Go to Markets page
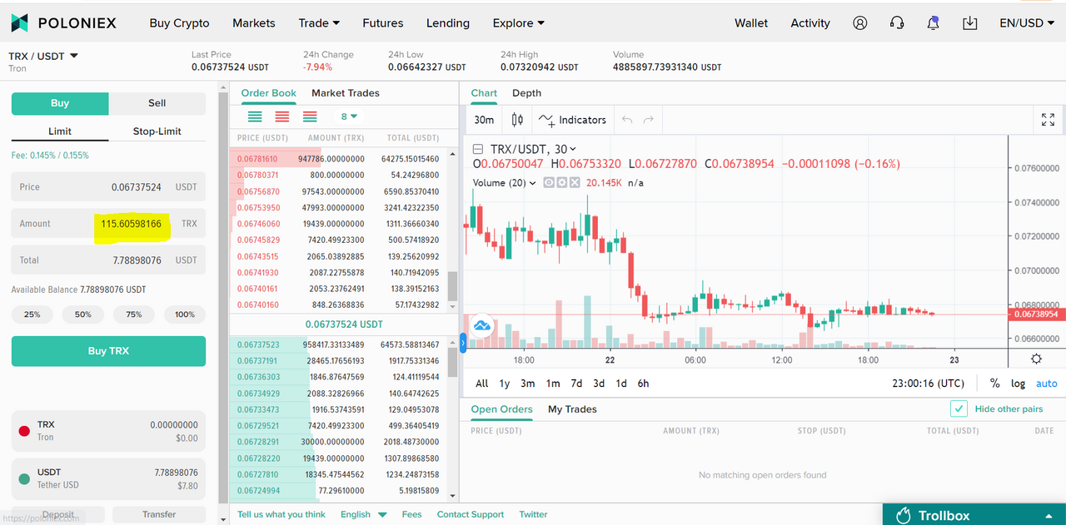The image size is (1066, 525). click(254, 23)
